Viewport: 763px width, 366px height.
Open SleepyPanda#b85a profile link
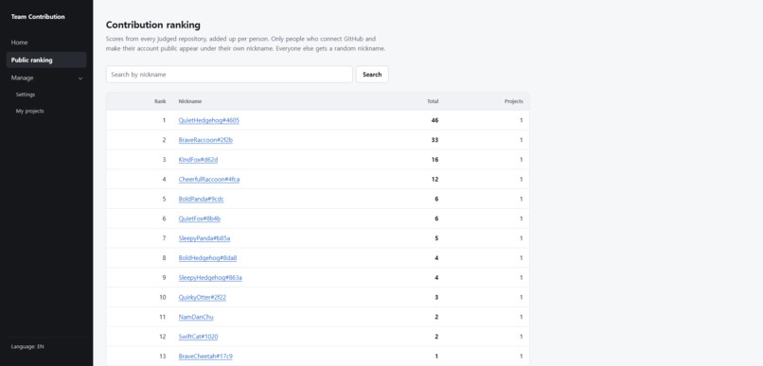pyautogui.click(x=204, y=238)
